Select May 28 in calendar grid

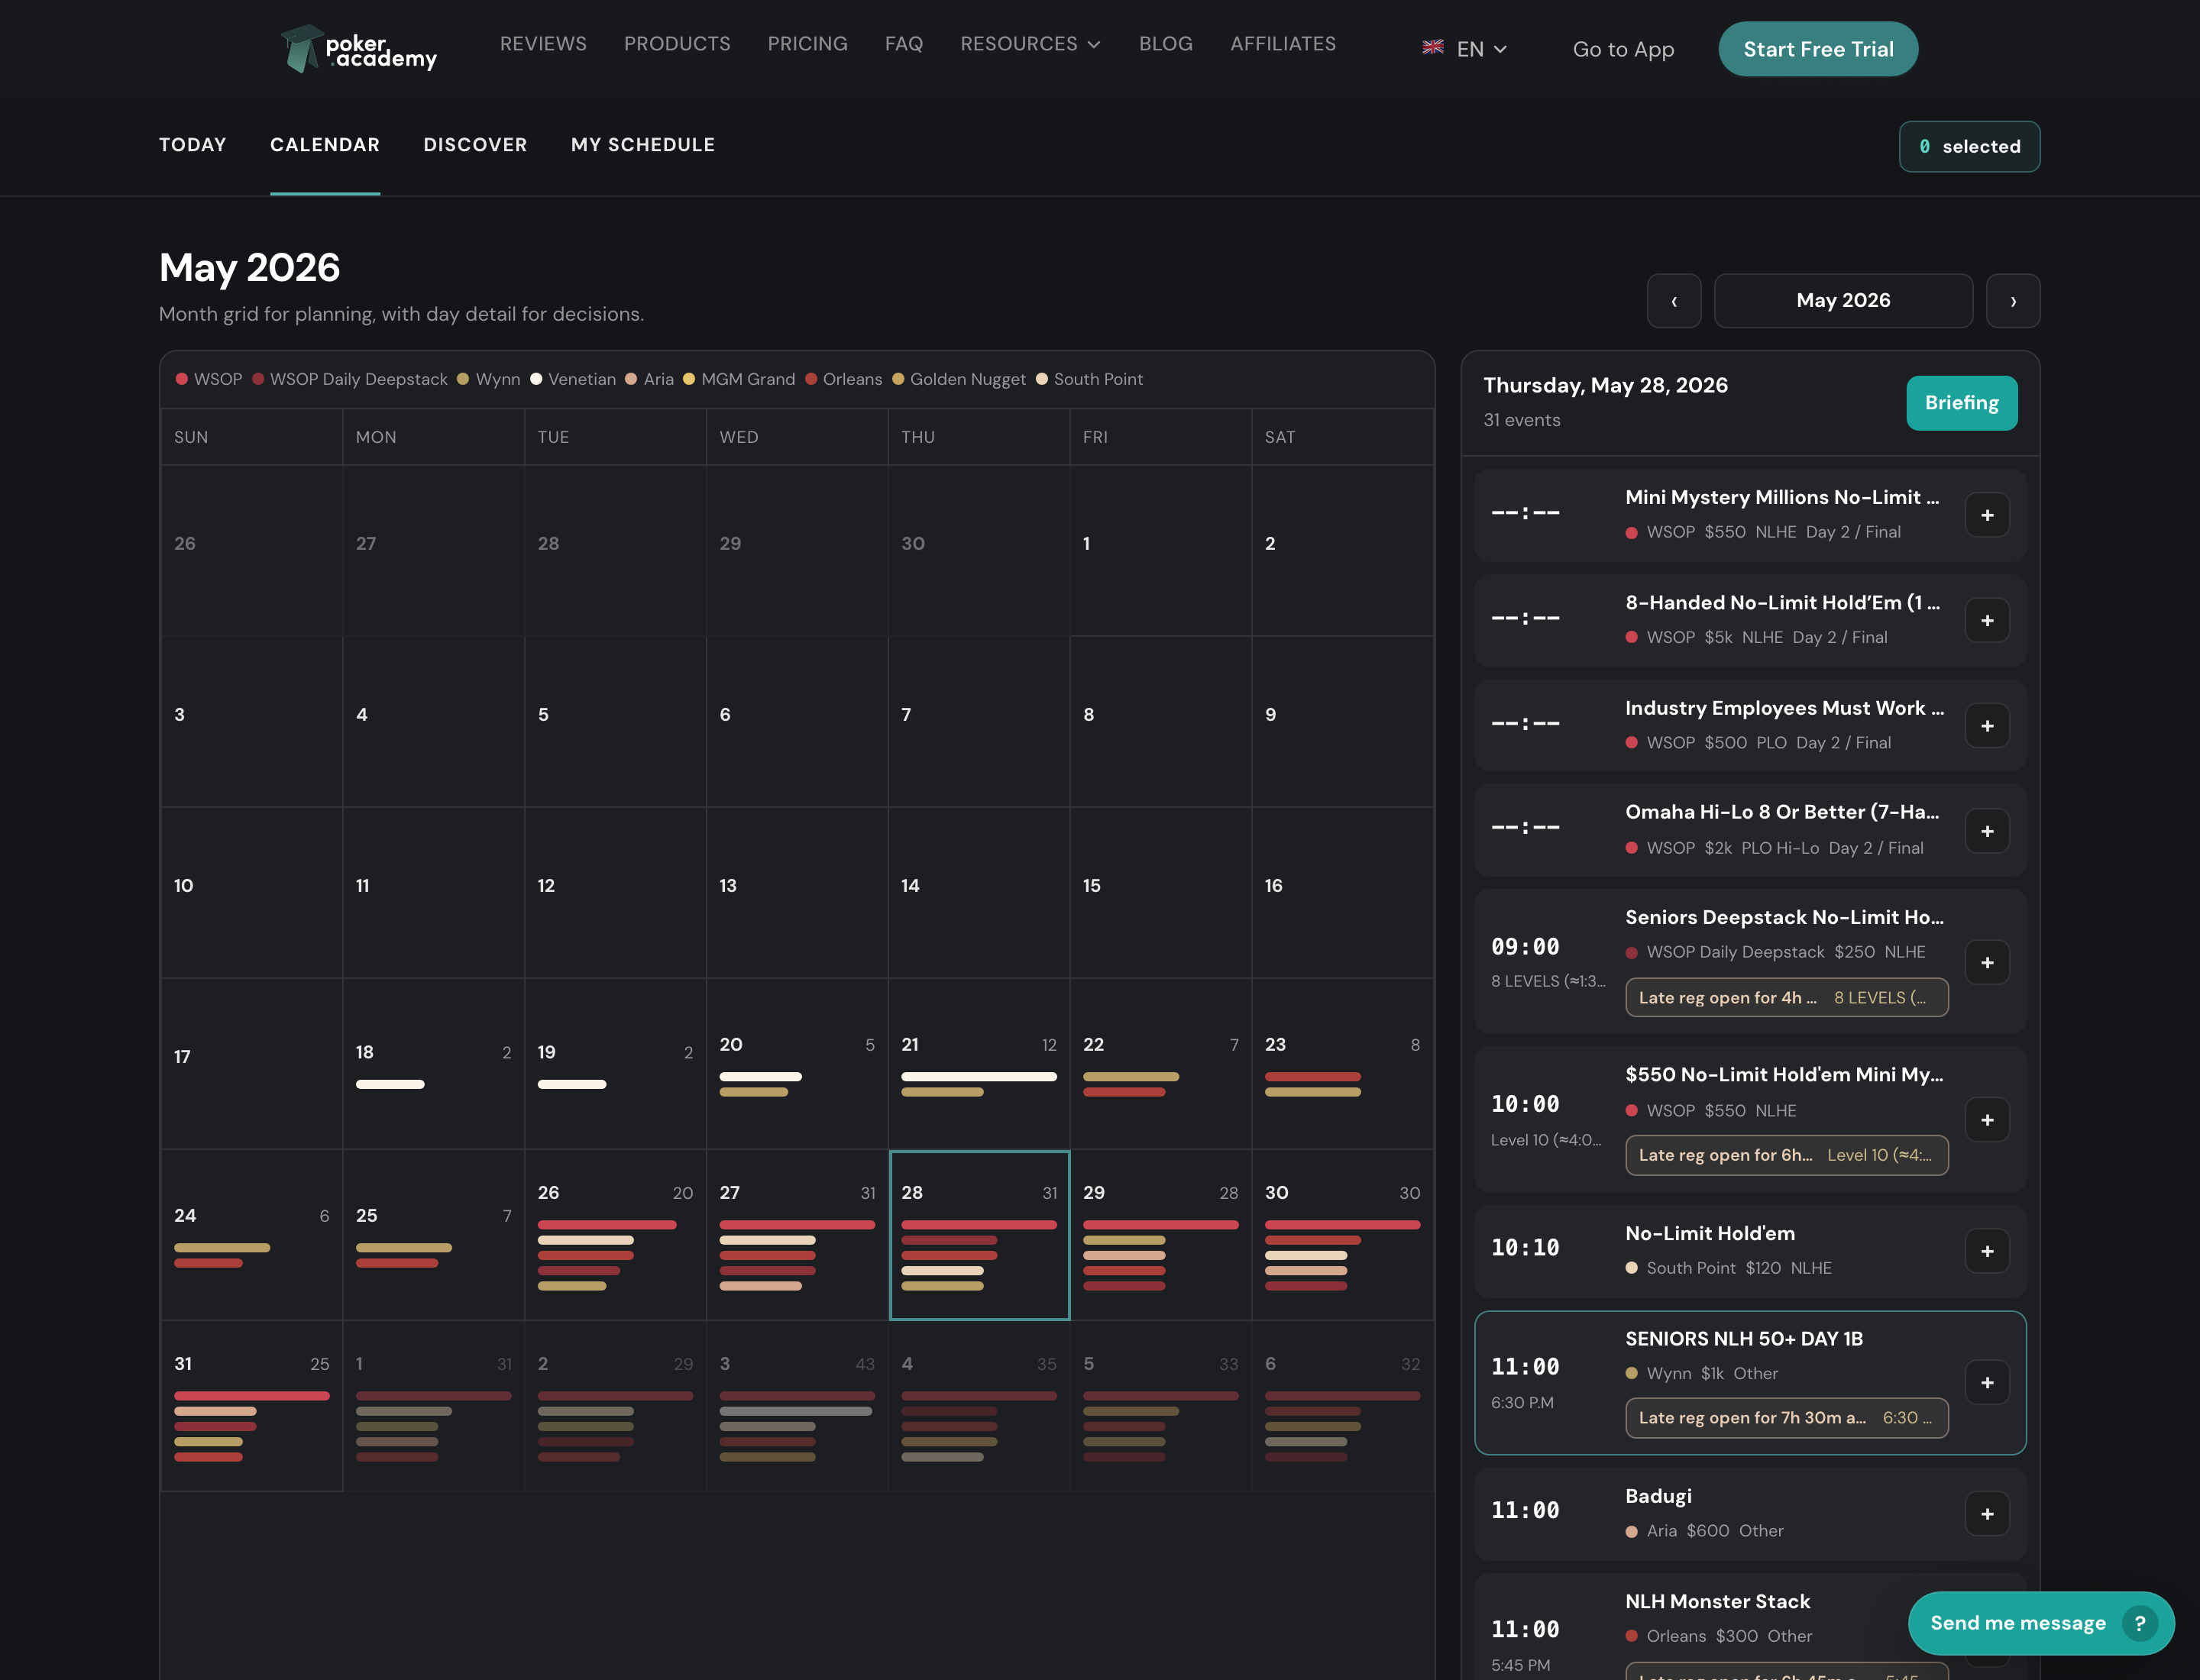coord(979,1235)
